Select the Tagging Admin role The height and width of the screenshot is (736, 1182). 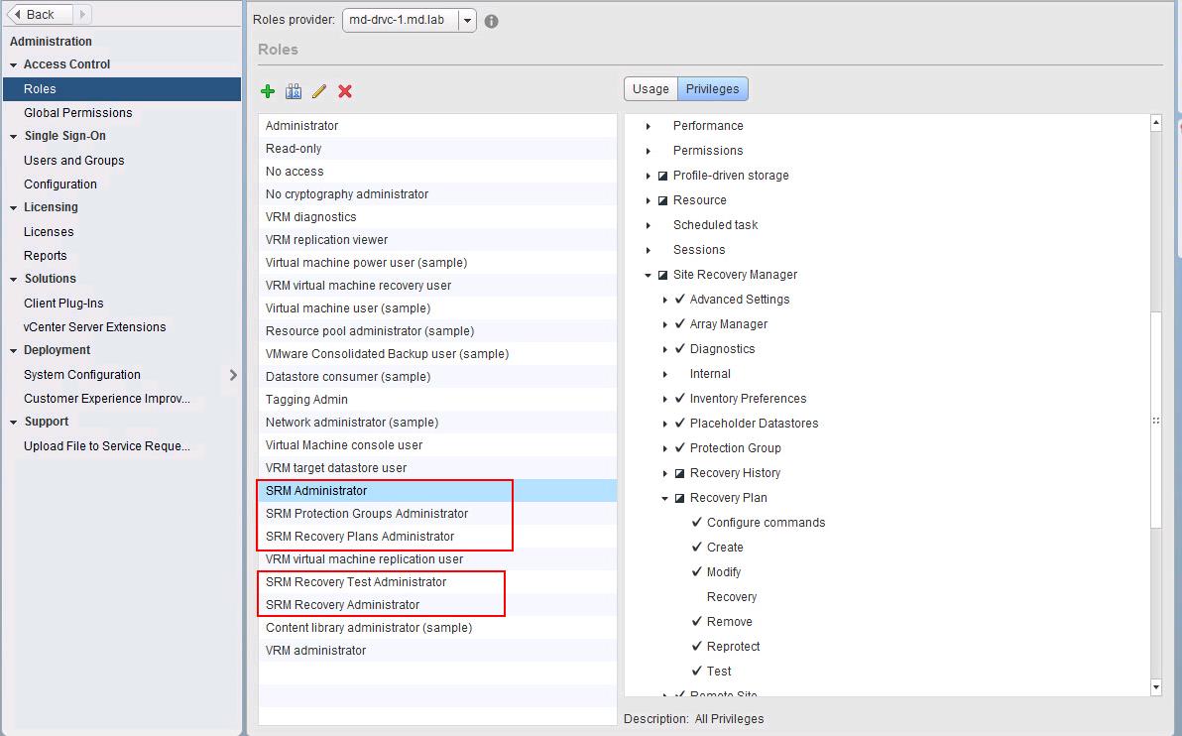(x=437, y=400)
